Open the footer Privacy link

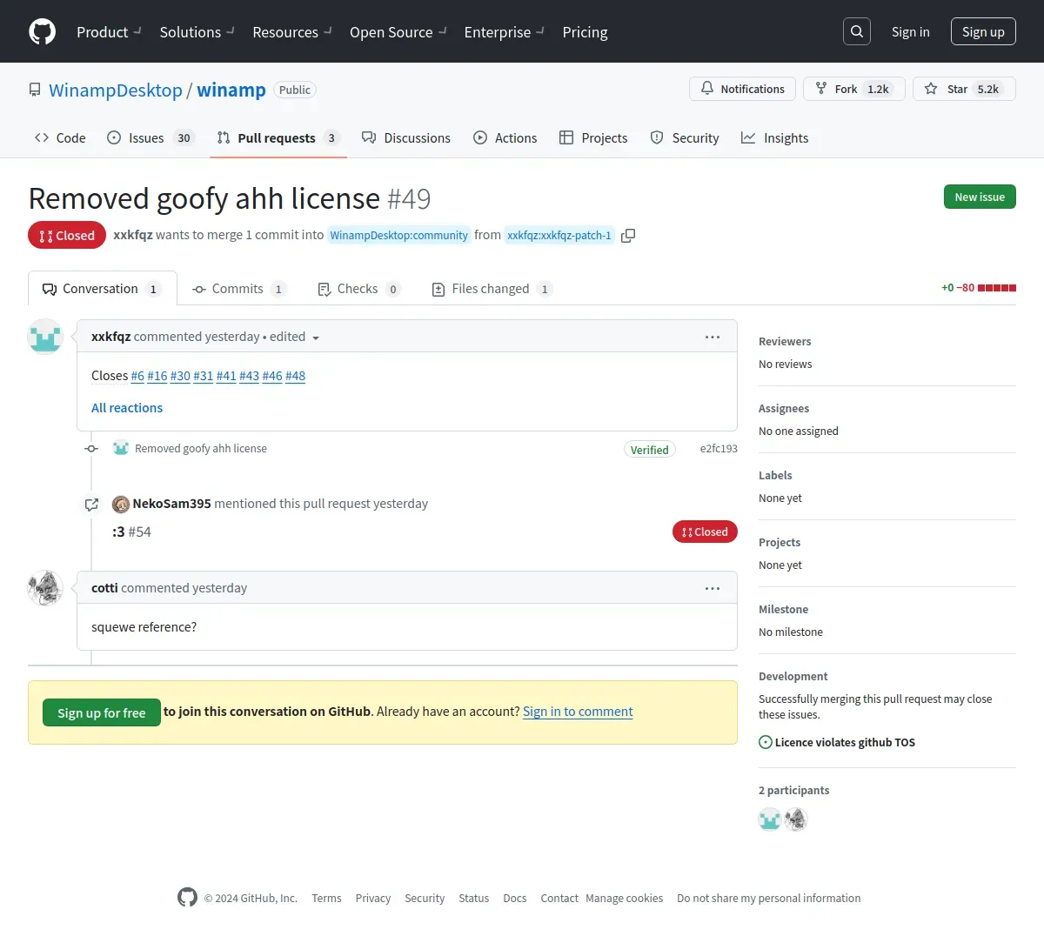pyautogui.click(x=372, y=898)
